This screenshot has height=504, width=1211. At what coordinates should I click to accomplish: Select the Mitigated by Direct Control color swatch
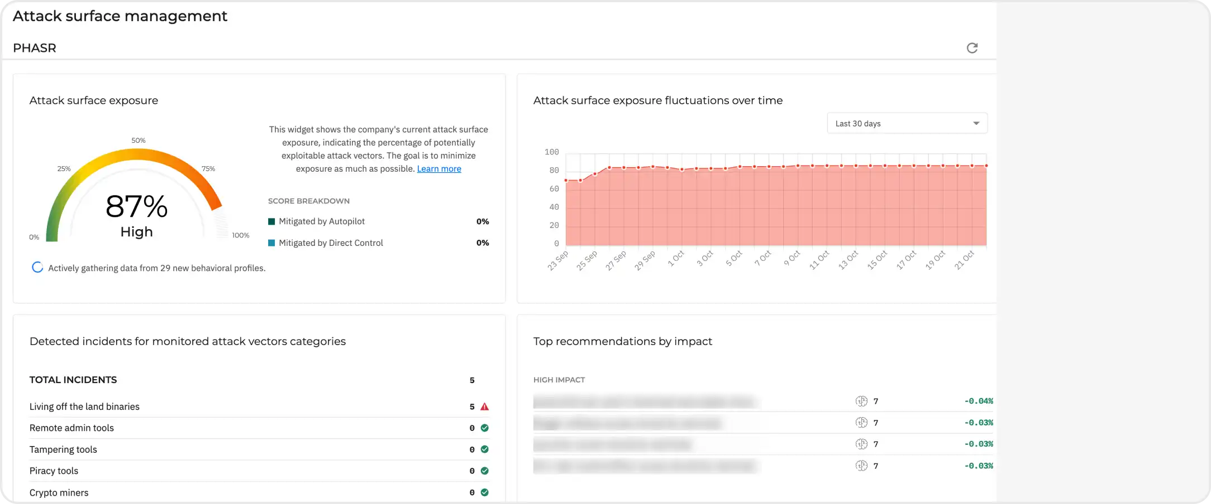(271, 243)
